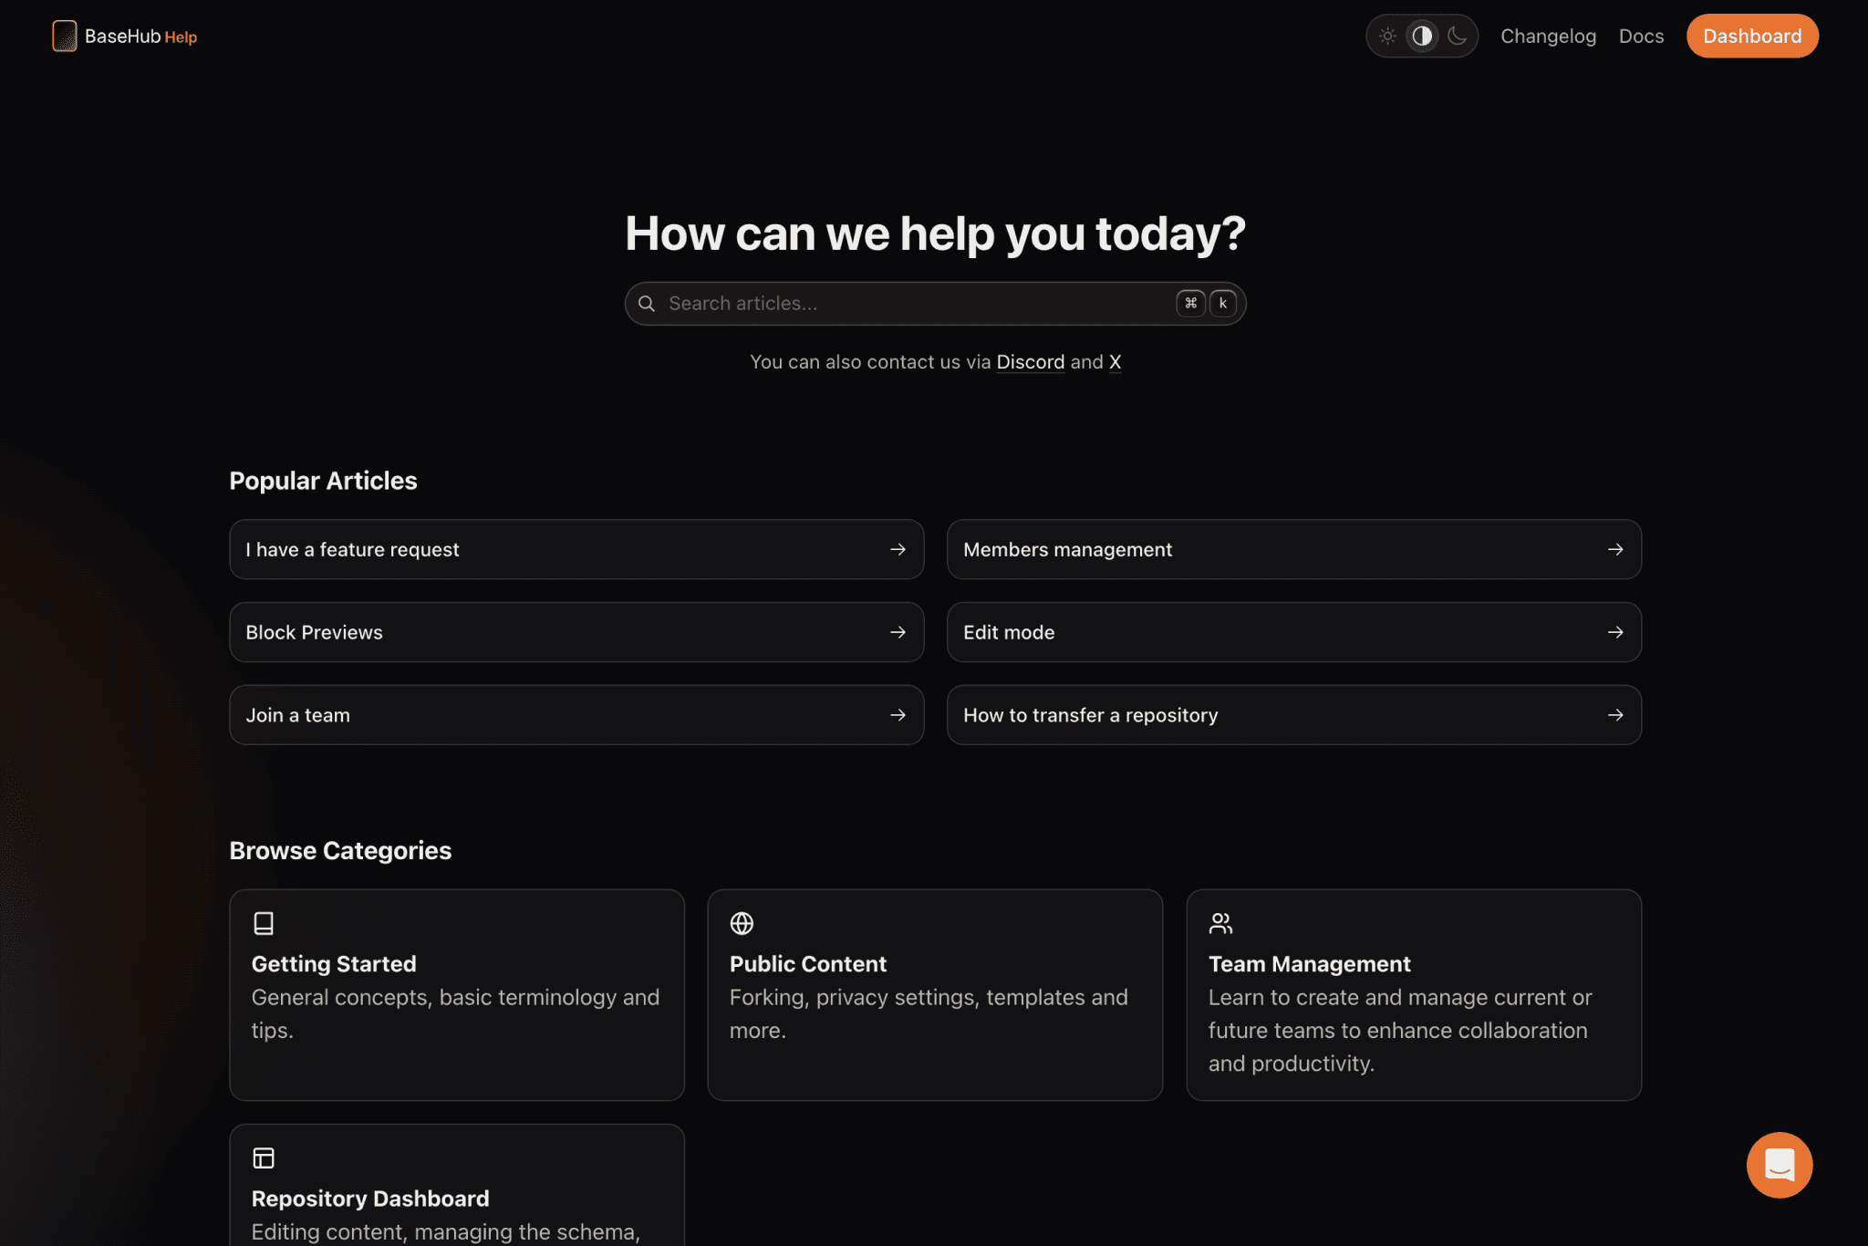Viewport: 1868px width, 1246px height.
Task: Click the globe icon on Public Content card
Action: pos(742,923)
